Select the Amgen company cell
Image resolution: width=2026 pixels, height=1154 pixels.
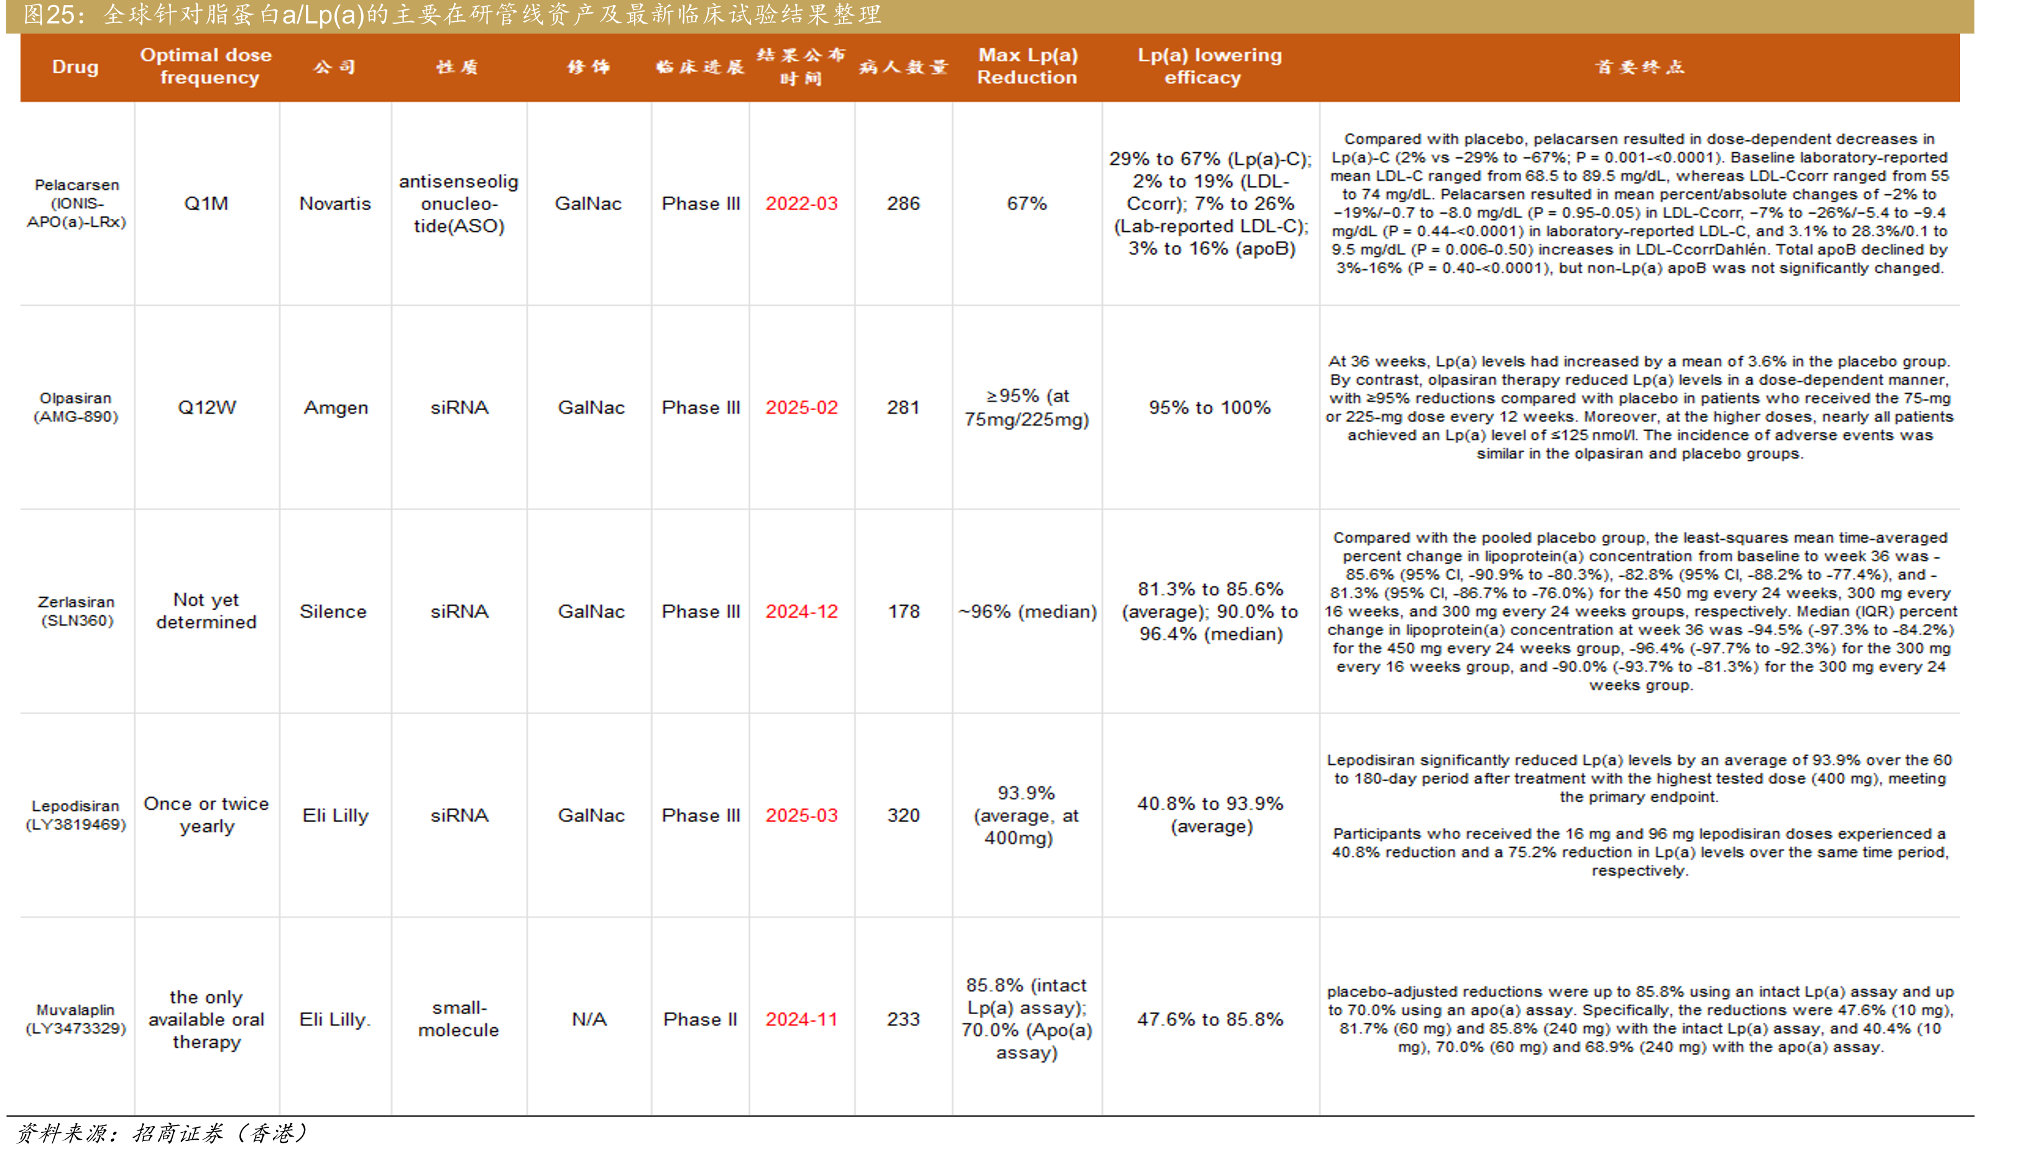click(335, 408)
